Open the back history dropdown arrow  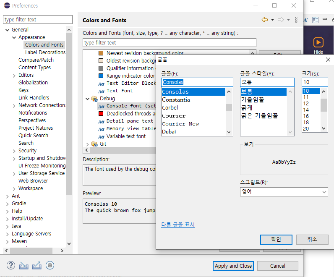272,20
